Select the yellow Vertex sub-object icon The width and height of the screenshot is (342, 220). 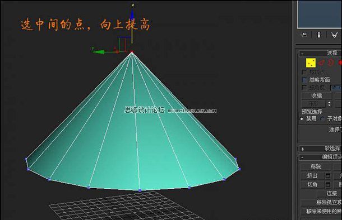pyautogui.click(x=311, y=63)
